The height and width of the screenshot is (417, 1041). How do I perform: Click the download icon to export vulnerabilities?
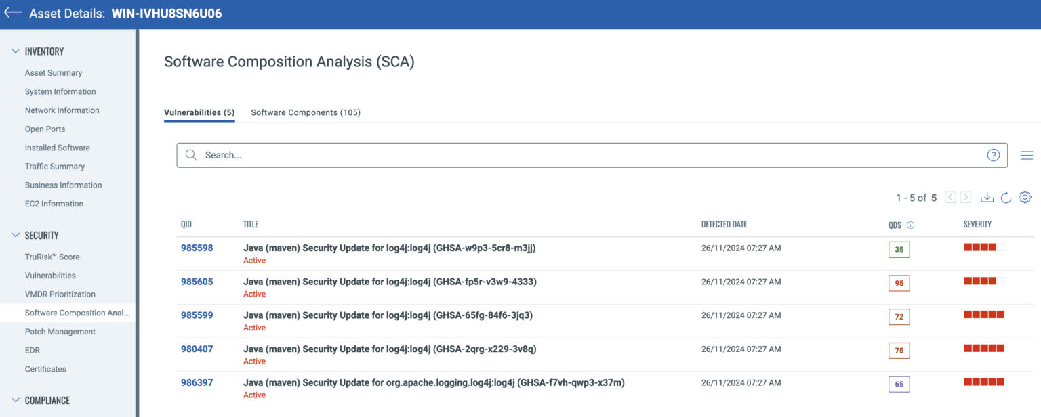point(987,197)
